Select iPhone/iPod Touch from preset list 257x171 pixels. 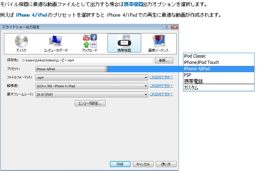(219, 62)
